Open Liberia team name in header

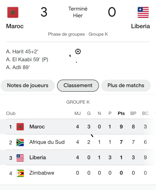point(141,26)
